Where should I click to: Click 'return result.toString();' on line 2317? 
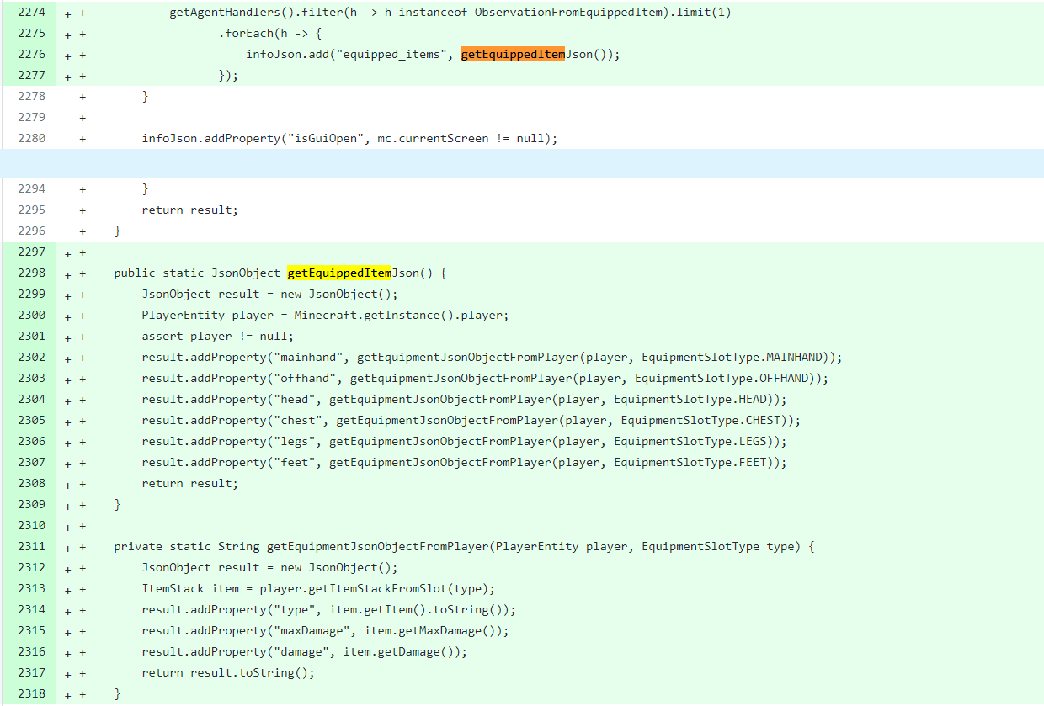point(228,673)
